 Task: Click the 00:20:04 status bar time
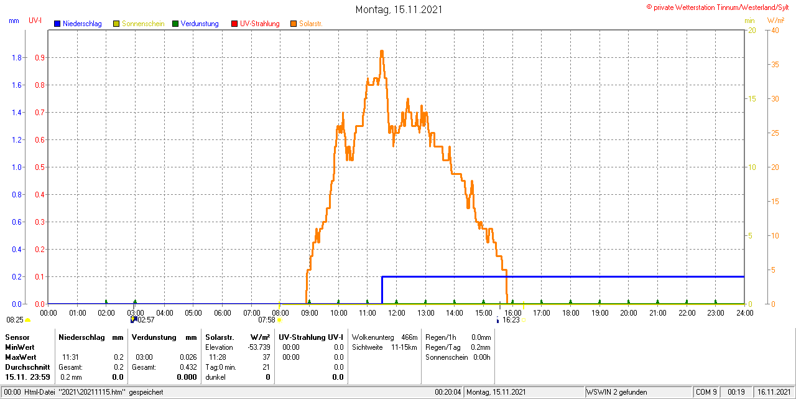(448, 392)
